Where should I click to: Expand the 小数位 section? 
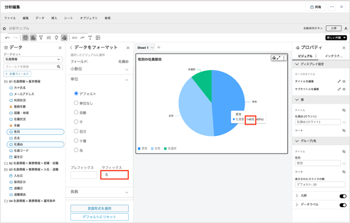point(127,69)
